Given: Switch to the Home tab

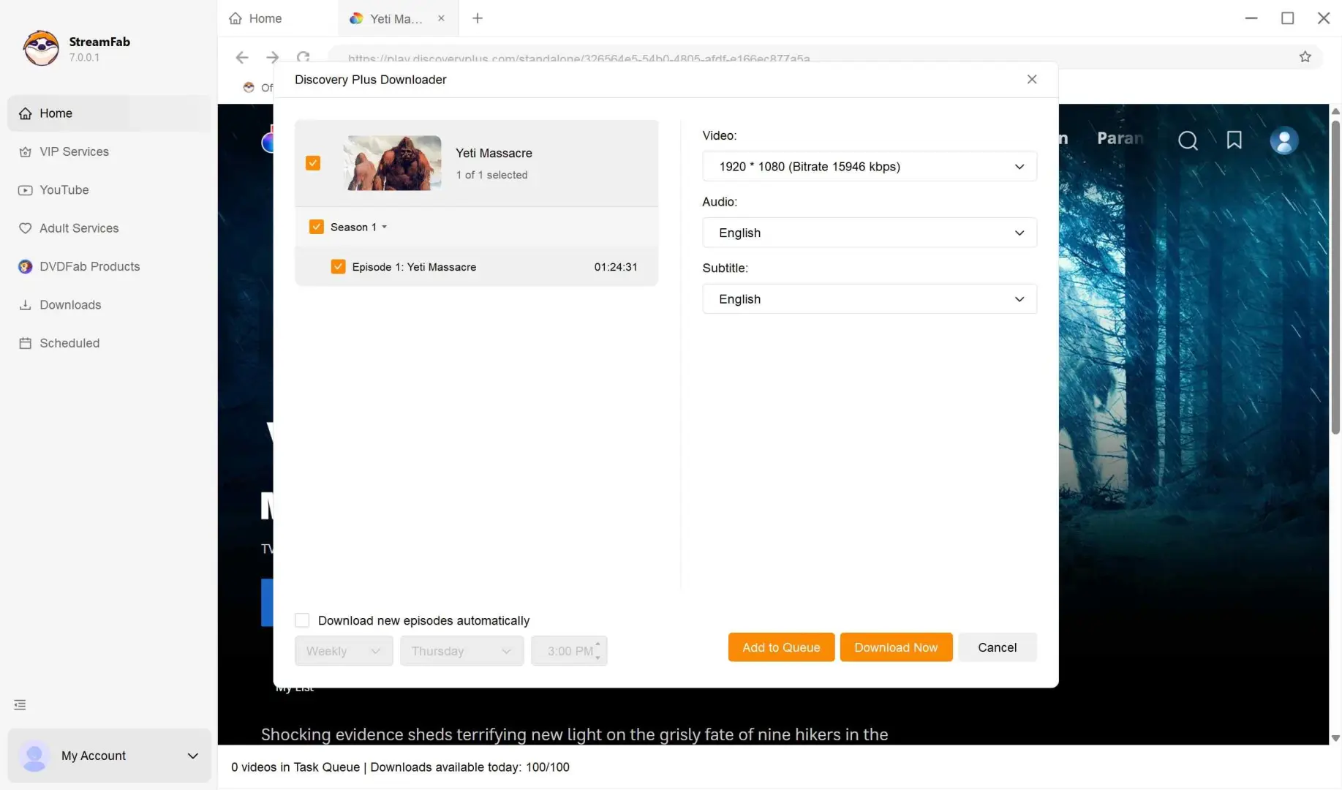Looking at the screenshot, I should (x=278, y=18).
